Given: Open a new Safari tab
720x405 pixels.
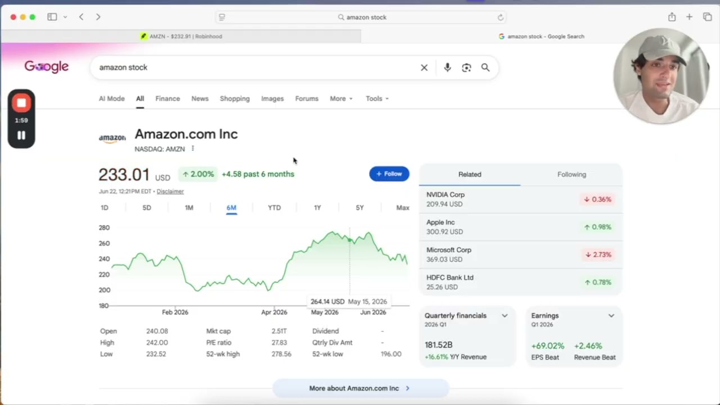Looking at the screenshot, I should pos(689,17).
